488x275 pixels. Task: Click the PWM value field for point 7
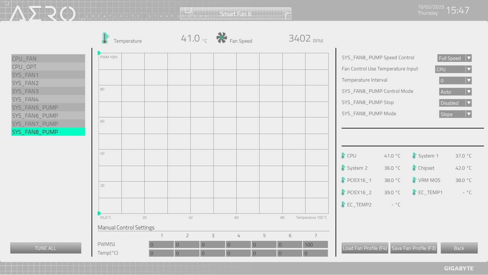click(315, 244)
